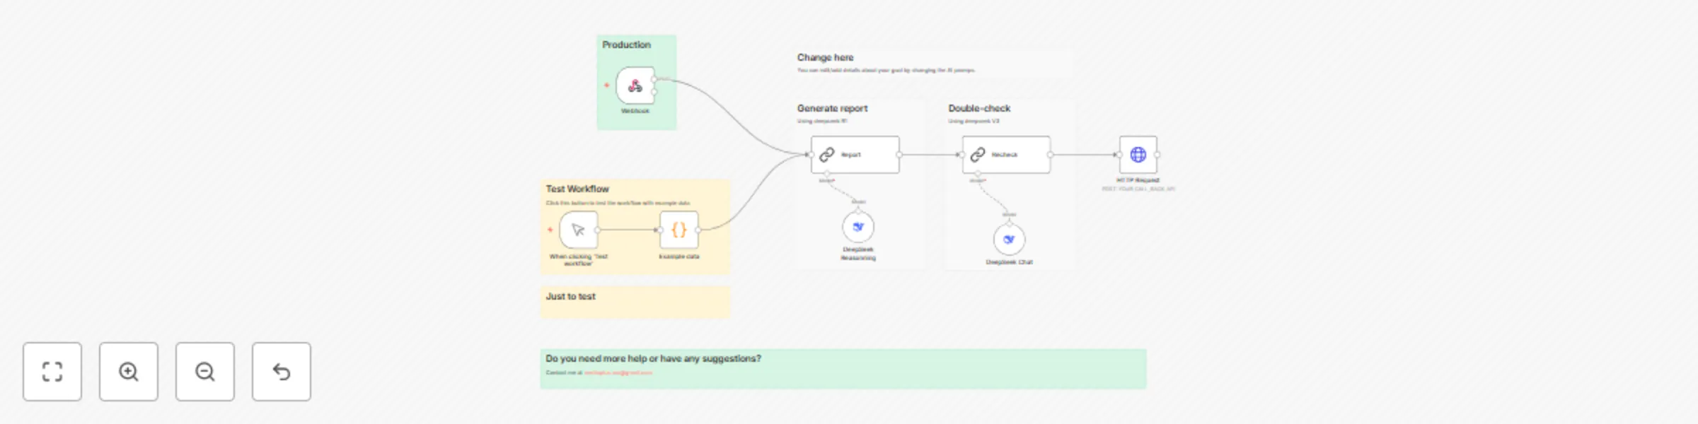Viewport: 1698px width, 424px height.
Task: Click the 'Generate report' note heading
Action: pyautogui.click(x=832, y=108)
